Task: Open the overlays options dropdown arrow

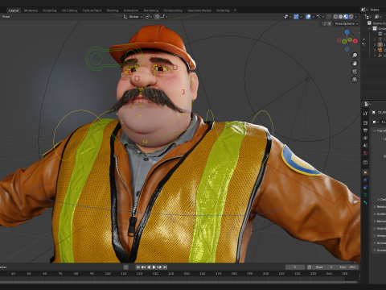Action: (313, 17)
